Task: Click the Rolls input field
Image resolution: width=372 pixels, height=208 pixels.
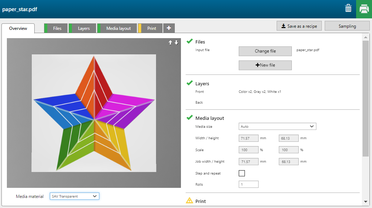Action: (x=248, y=184)
